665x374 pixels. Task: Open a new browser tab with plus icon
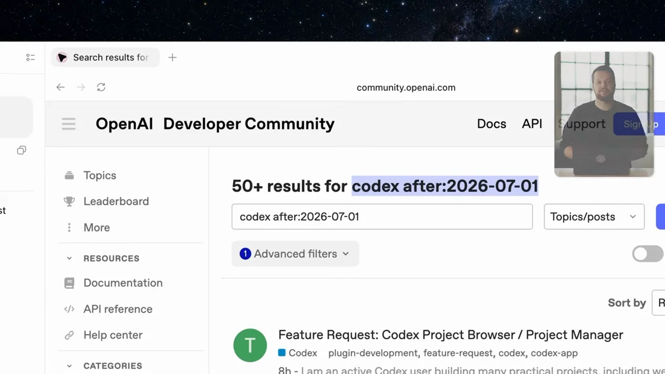[172, 58]
